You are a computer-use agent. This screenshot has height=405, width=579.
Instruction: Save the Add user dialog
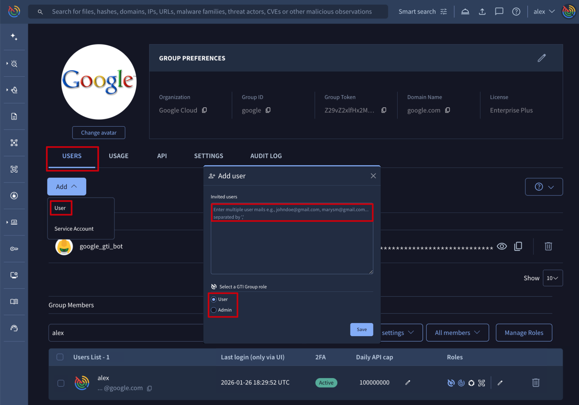coord(362,329)
